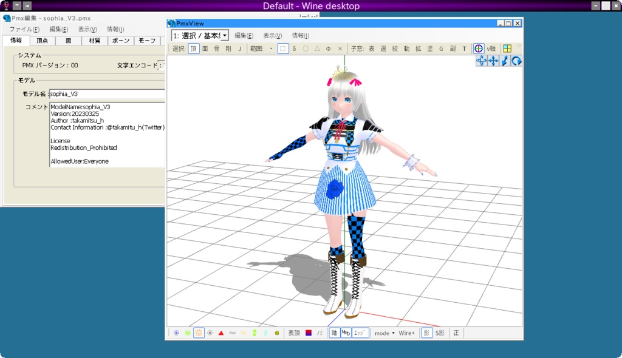Switch to the 頂点 tab
622x358 pixels.
(42, 41)
